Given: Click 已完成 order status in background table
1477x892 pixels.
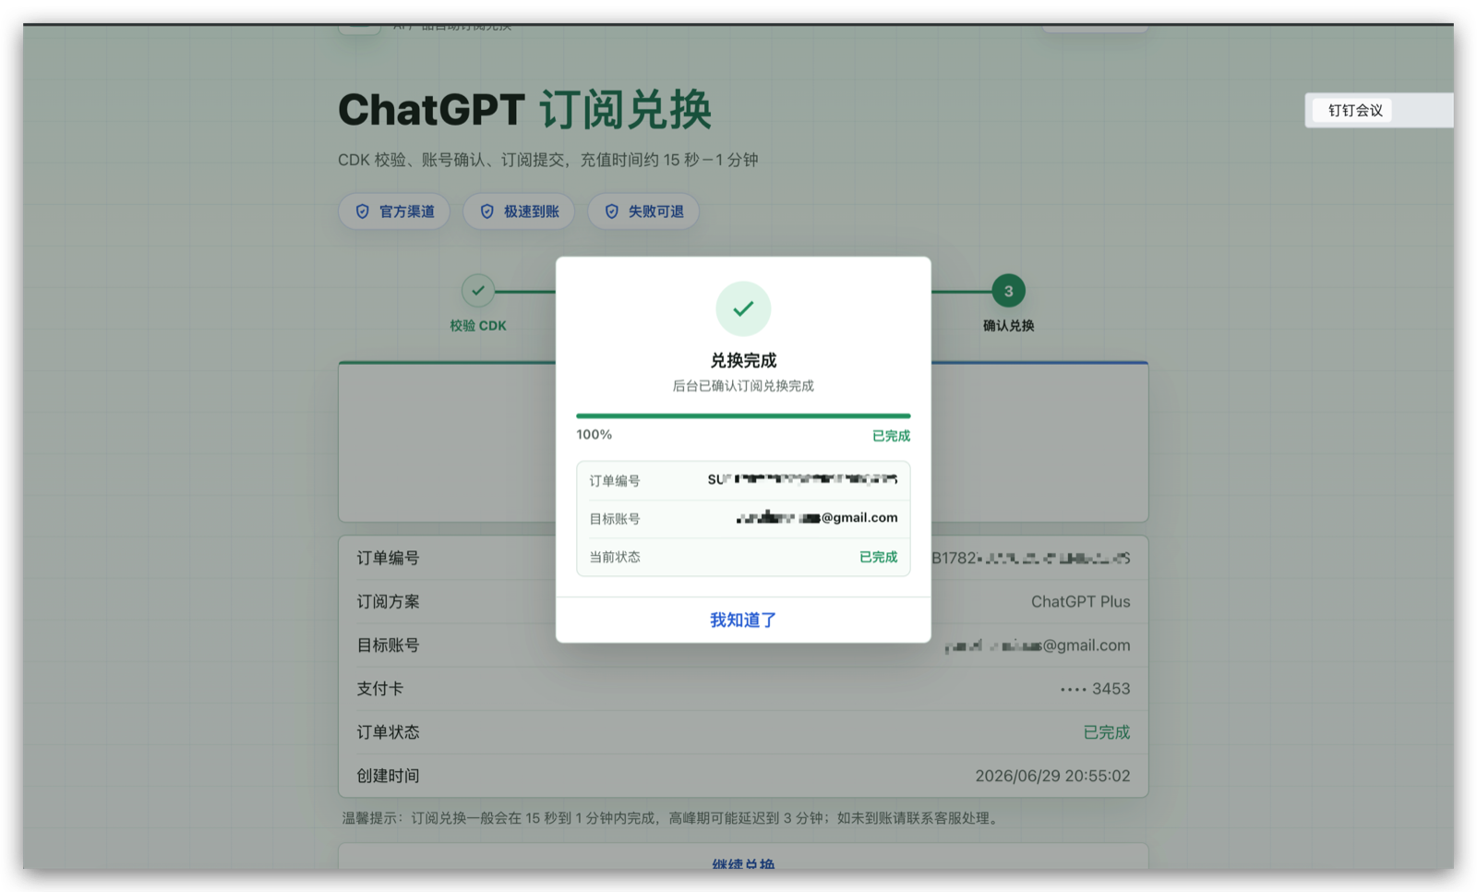Looking at the screenshot, I should 1106,731.
